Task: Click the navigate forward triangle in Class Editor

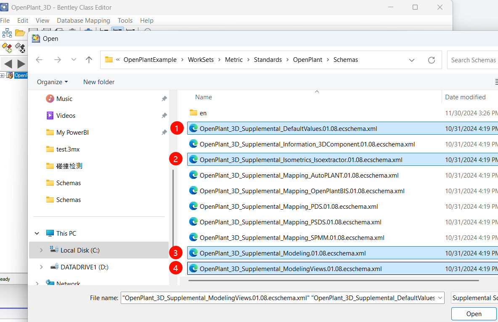Action: coord(21,64)
